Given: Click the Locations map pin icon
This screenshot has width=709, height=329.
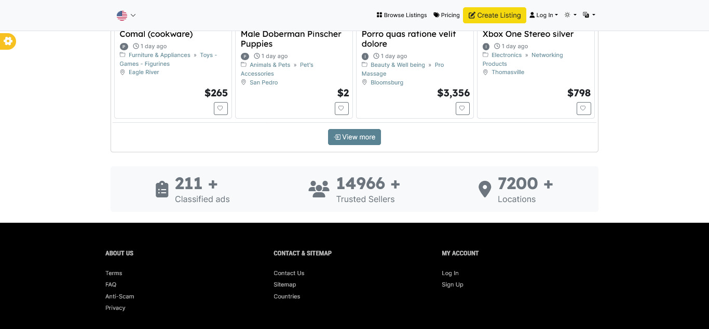Looking at the screenshot, I should tap(485, 189).
